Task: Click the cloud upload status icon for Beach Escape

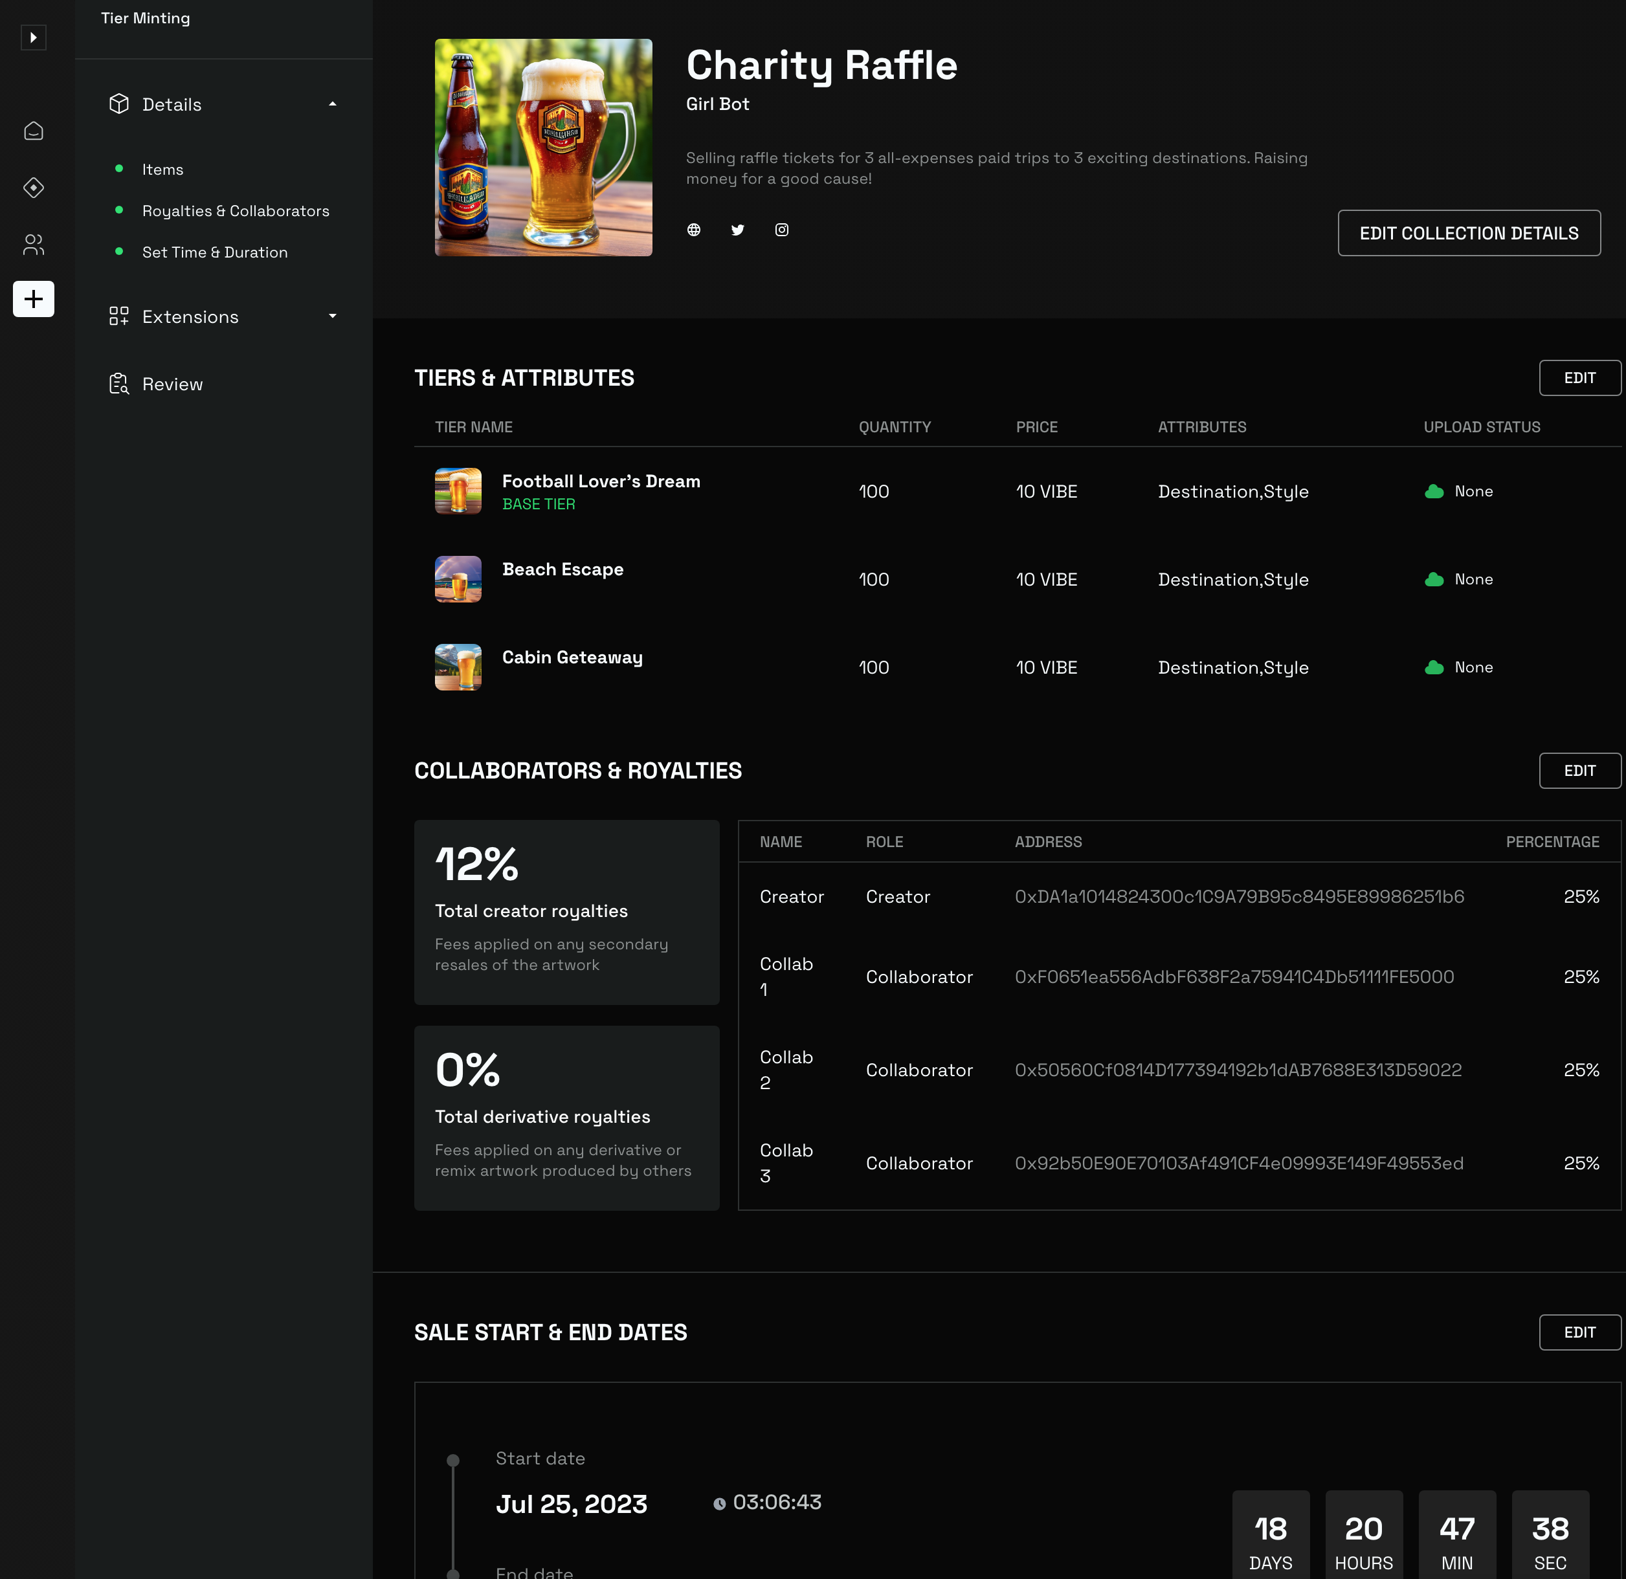Action: pyautogui.click(x=1434, y=580)
